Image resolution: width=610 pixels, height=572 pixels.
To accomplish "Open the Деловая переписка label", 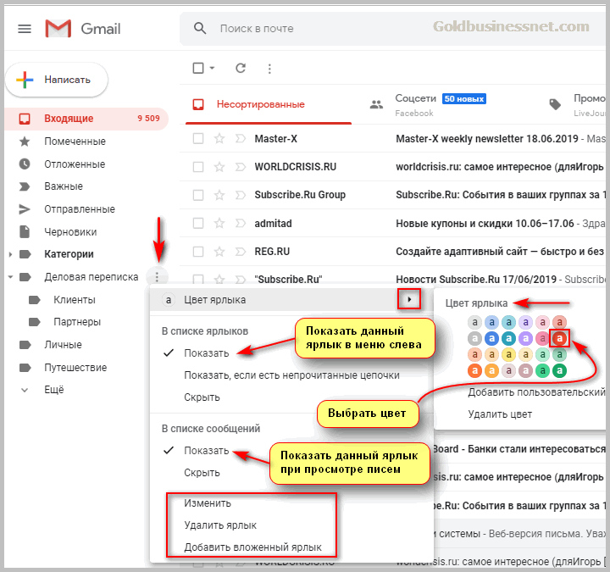I will pyautogui.click(x=91, y=277).
